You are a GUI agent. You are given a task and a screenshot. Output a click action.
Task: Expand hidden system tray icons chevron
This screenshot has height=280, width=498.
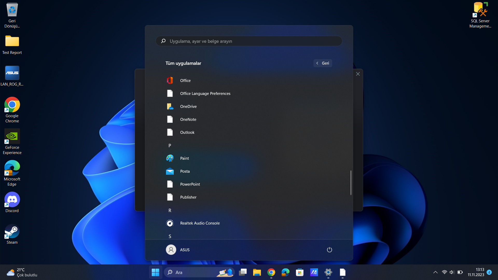tap(435, 272)
